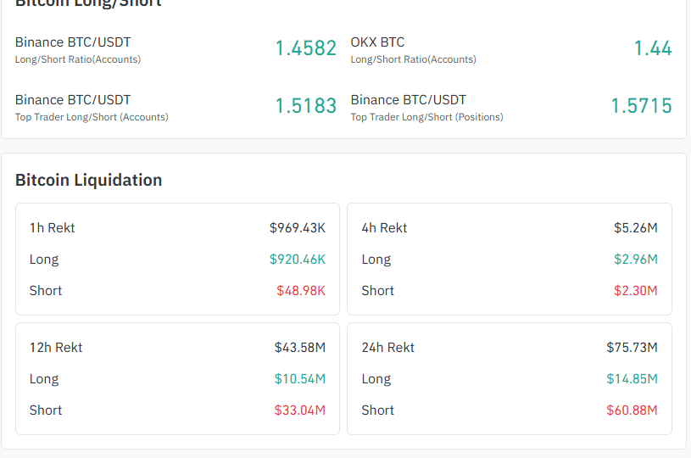
Task: Click the 1.4582 ratio value
Action: 306,48
